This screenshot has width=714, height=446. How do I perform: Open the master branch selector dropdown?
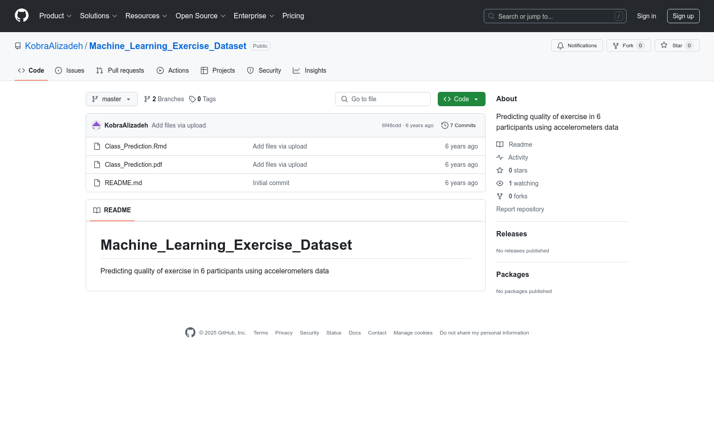112,99
